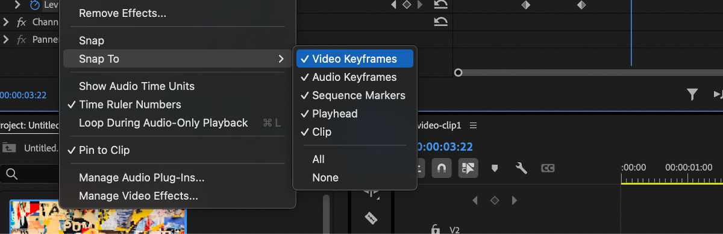The height and width of the screenshot is (234, 723).
Task: Toggle the Panner fx bypass
Action: (x=22, y=40)
